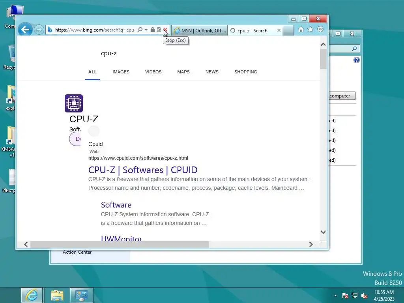Select the cpu-z - Search tab
Screen dimensions: 404x303
(252, 31)
